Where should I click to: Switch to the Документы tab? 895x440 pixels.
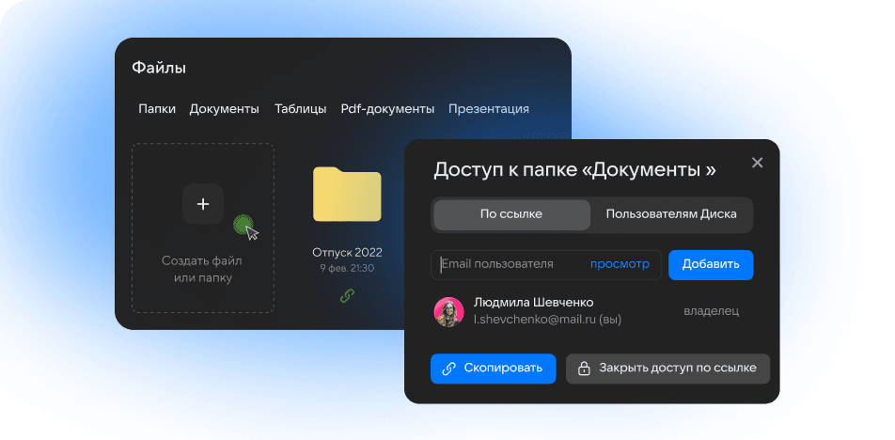225,108
